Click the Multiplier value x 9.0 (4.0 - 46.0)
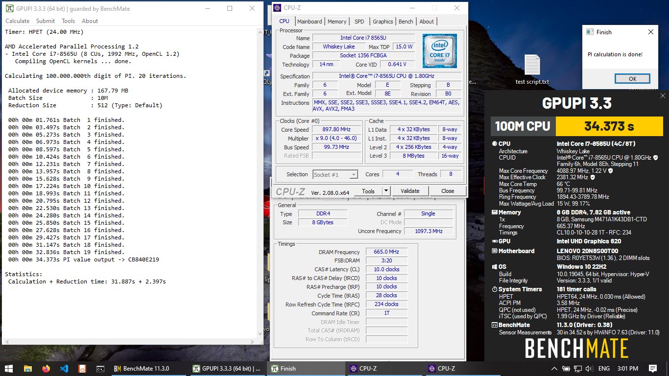This screenshot has height=376, width=669. (x=336, y=139)
